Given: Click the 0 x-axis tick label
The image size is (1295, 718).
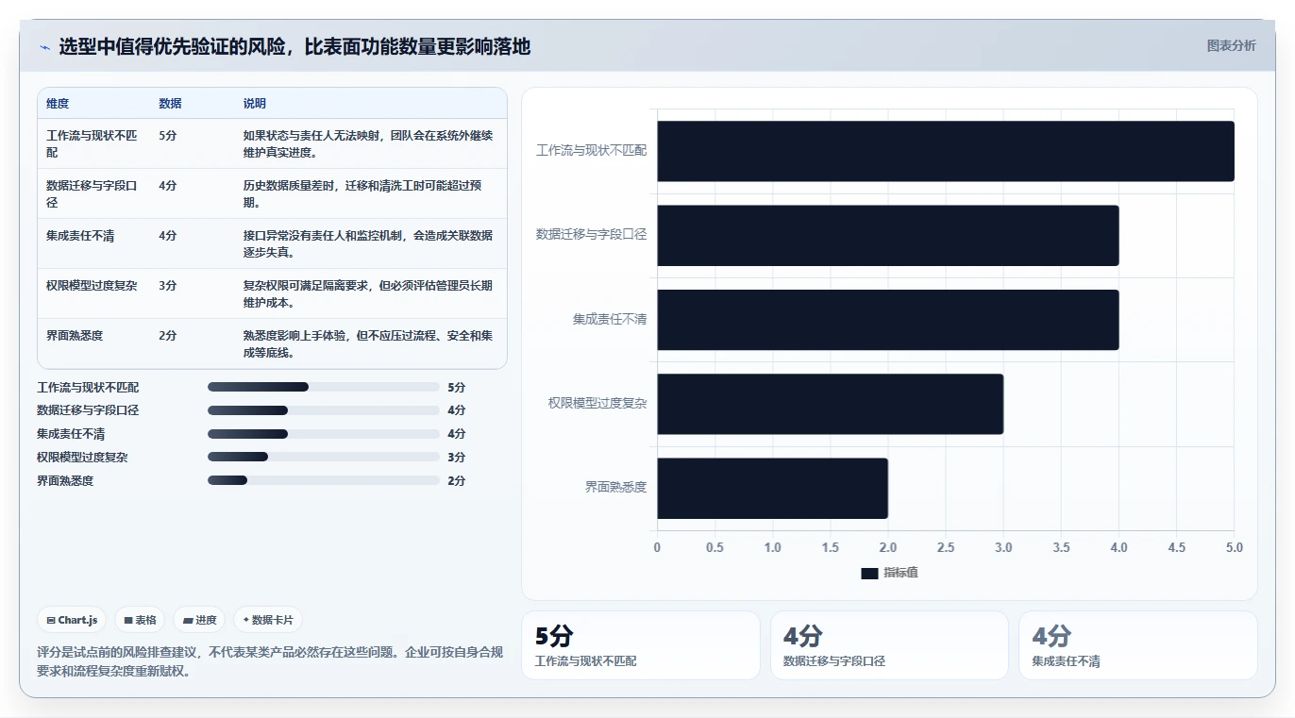Looking at the screenshot, I should tap(658, 547).
